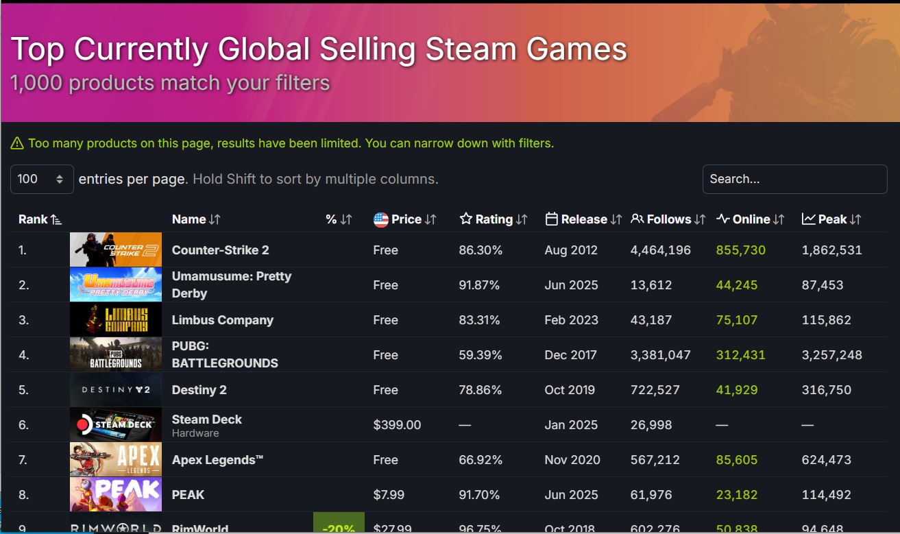Image resolution: width=900 pixels, height=534 pixels.
Task: Click the chart Peak header icon
Action: (809, 219)
